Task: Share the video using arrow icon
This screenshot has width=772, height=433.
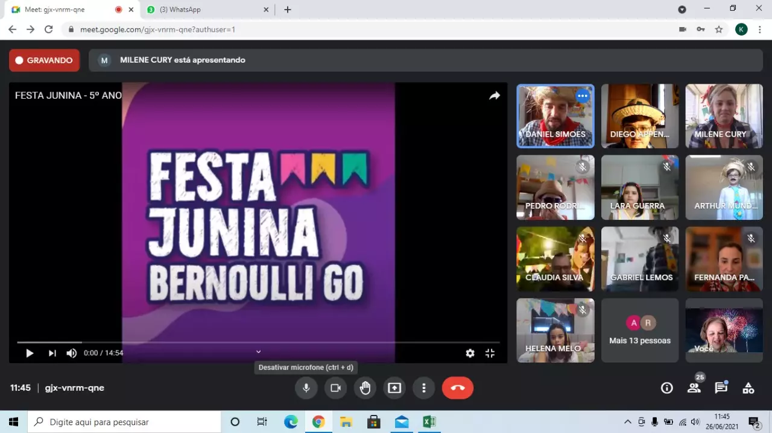Action: [495, 96]
